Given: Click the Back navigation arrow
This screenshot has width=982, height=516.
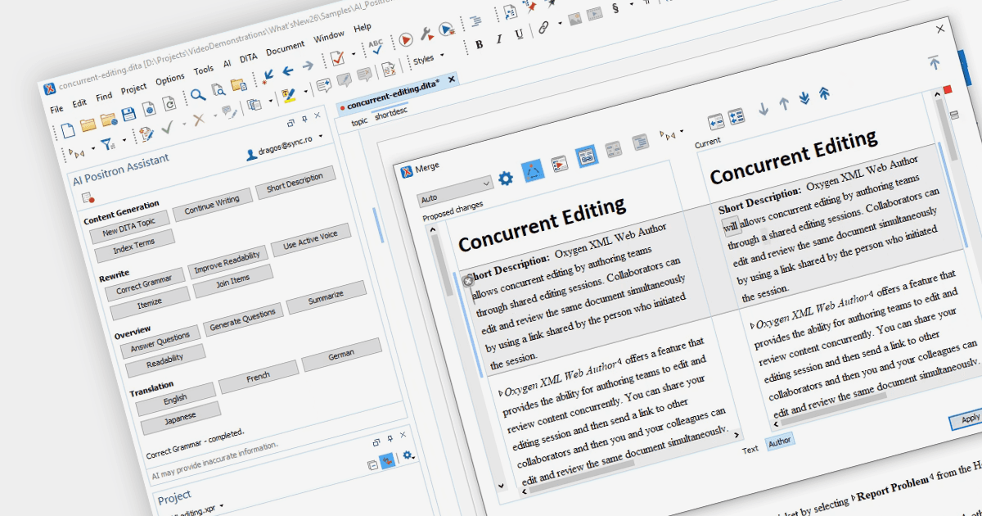Looking at the screenshot, I should point(288,71).
